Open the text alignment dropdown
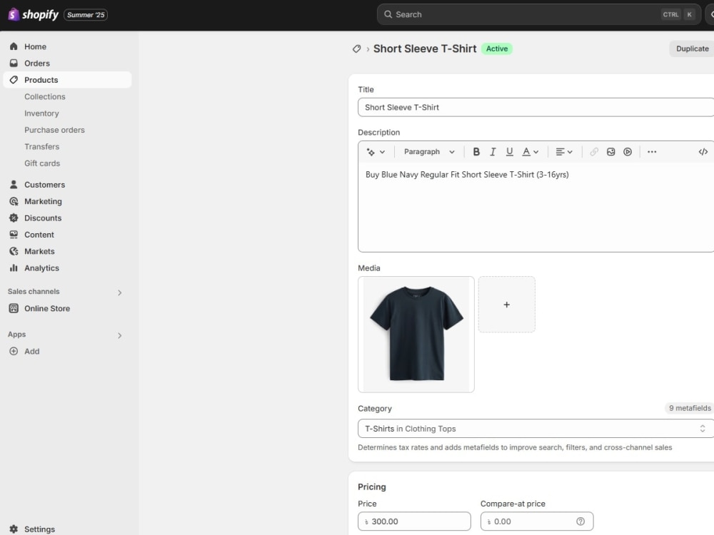This screenshot has width=714, height=535. click(564, 152)
